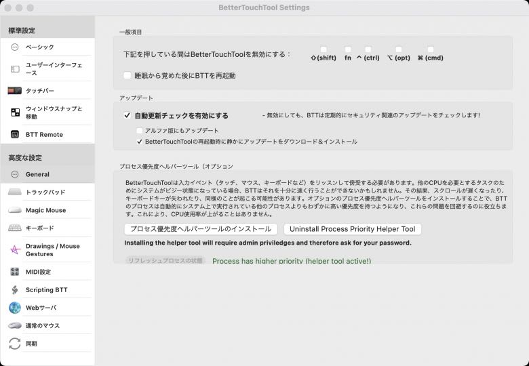529x366 pixels.
Task: Click the Scripting BTT icon
Action: click(x=15, y=290)
